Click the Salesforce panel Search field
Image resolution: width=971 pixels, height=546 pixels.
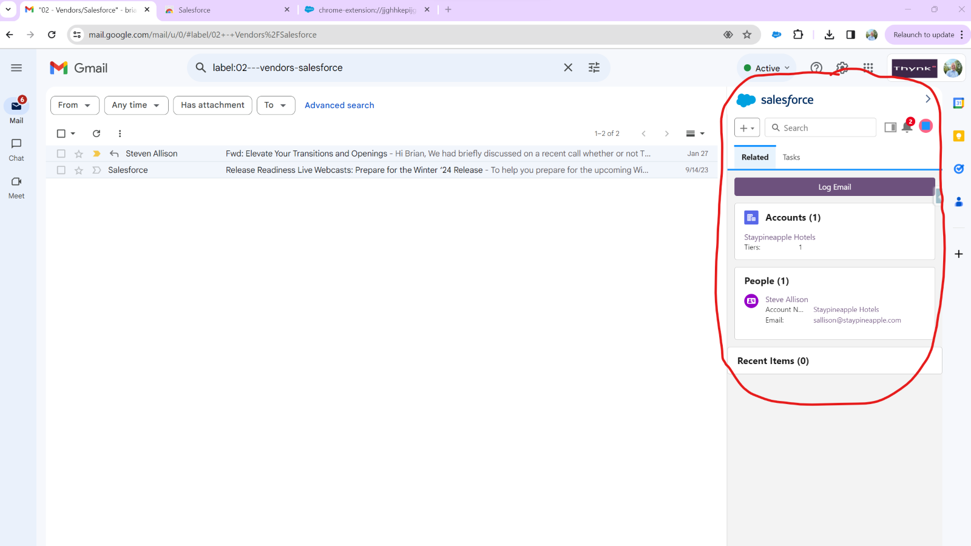pyautogui.click(x=820, y=127)
